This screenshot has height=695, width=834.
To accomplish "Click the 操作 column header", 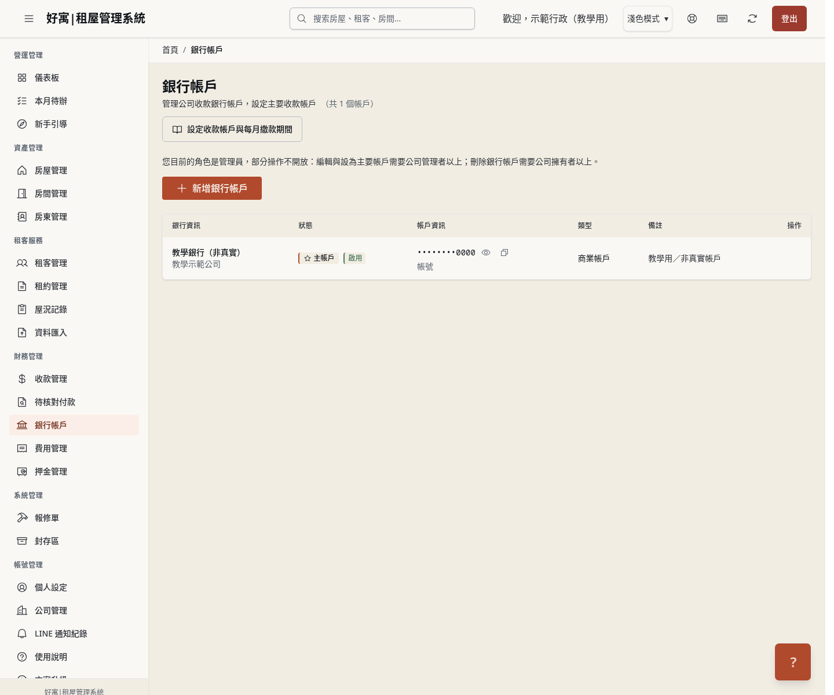I will point(794,225).
